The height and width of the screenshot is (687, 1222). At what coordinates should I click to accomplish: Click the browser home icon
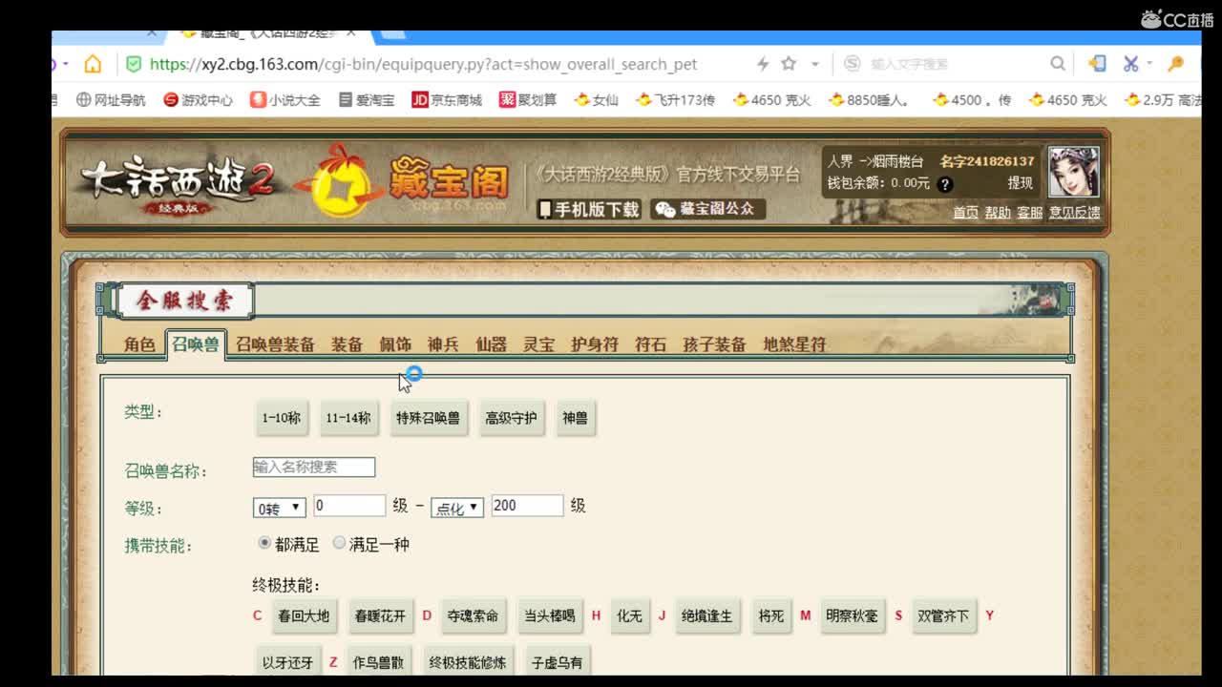tap(93, 64)
